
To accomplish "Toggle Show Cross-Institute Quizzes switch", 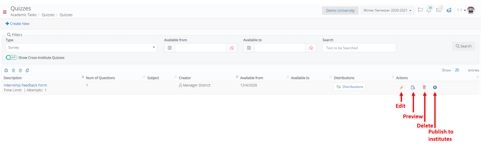I will pyautogui.click(x=12, y=58).
